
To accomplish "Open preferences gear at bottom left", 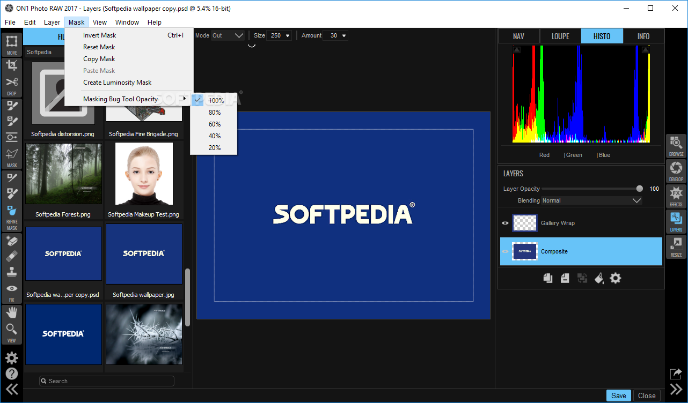I will tap(12, 358).
